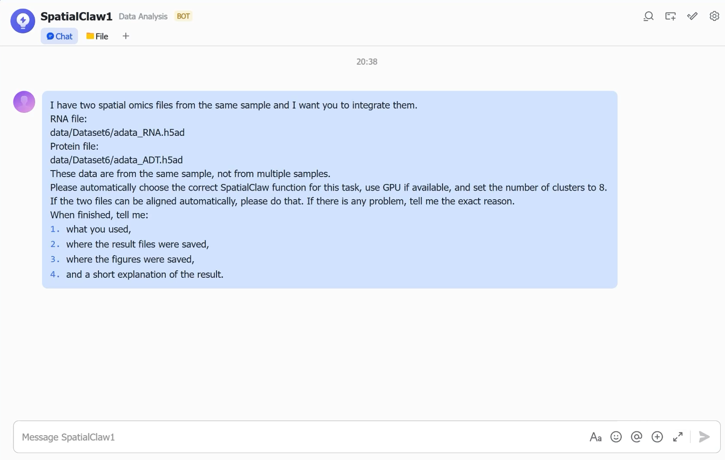Click the blue message bubble

click(x=330, y=190)
